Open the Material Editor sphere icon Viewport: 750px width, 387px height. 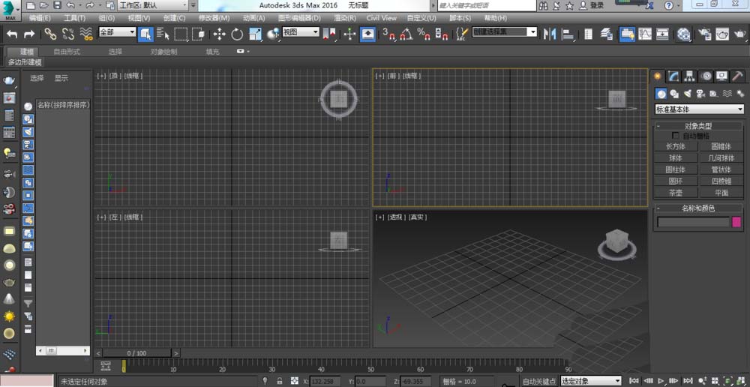pyautogui.click(x=684, y=34)
